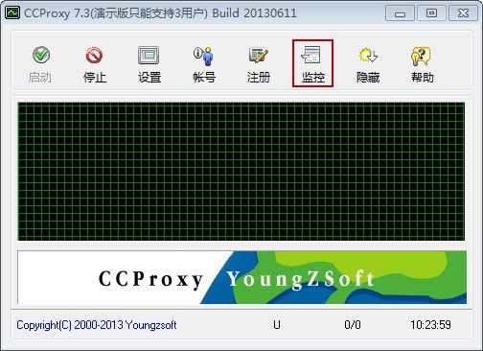
Task: Click the CCProxy logo text in banner
Action: [x=150, y=280]
